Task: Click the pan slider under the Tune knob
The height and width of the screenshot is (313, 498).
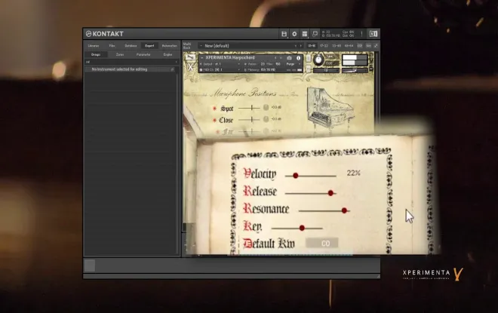Action: (x=326, y=70)
